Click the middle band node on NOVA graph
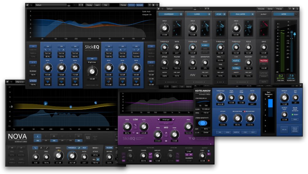308x174 pixels. coord(71,107)
